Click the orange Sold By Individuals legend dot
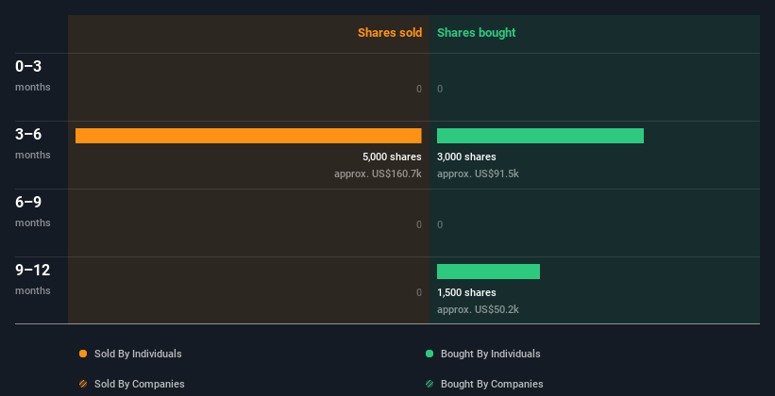The width and height of the screenshot is (775, 396). click(83, 354)
